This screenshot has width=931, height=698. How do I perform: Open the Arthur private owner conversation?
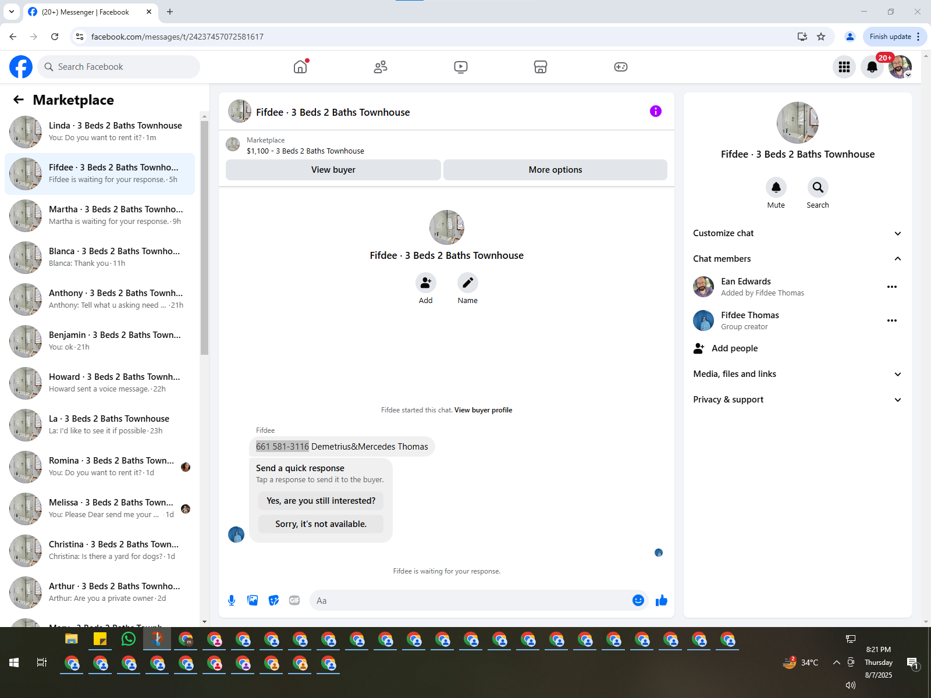(100, 593)
